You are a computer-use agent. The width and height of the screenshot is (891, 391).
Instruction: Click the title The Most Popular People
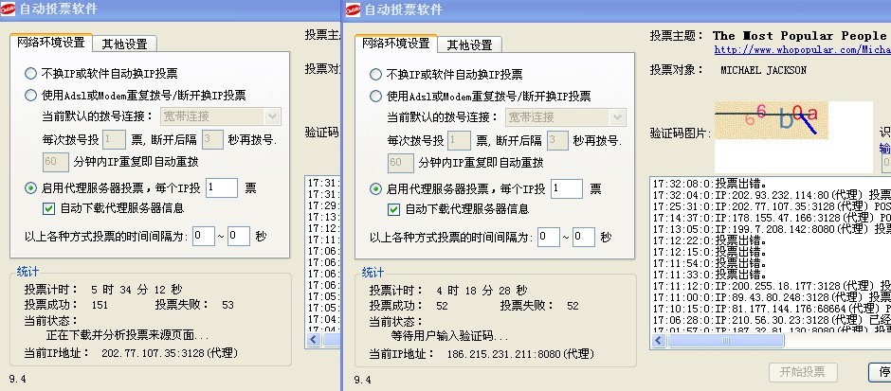[799, 35]
